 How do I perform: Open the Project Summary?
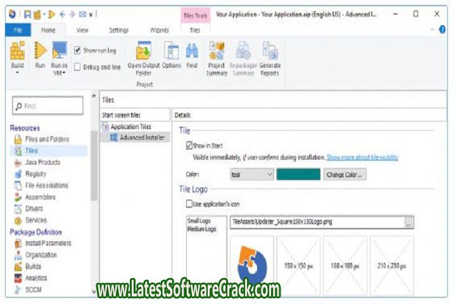pyautogui.click(x=217, y=58)
